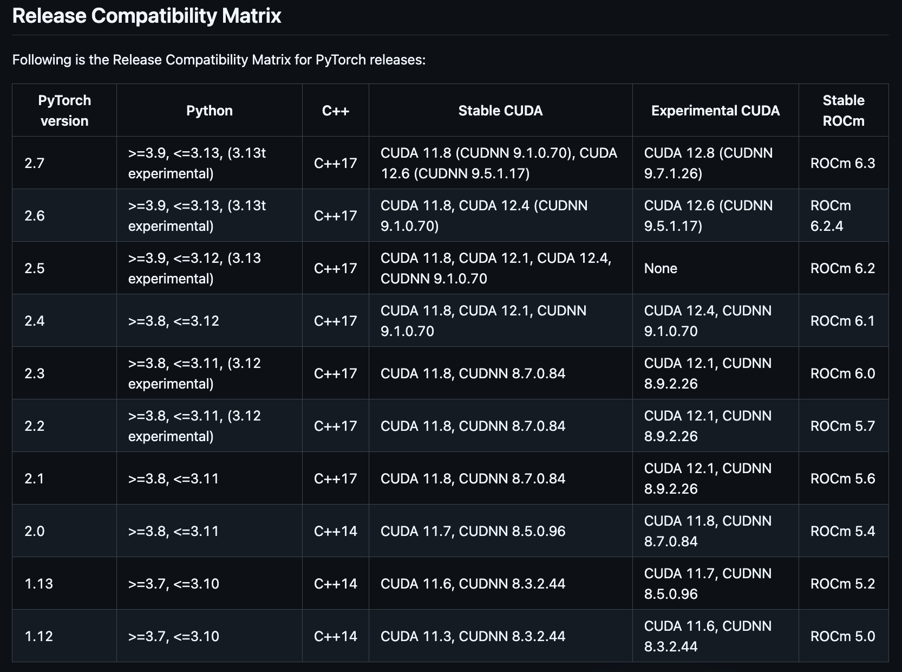
Task: Click the ROCm 5.0 cell
Action: 844,636
